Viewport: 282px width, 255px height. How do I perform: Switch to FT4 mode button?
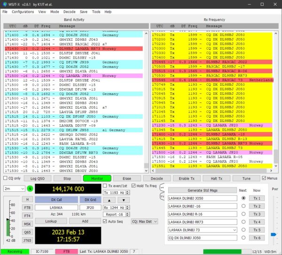(27, 216)
